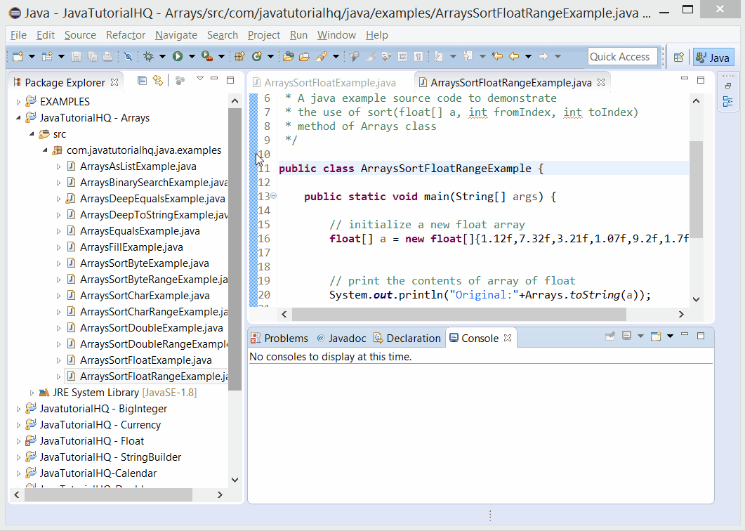745x531 pixels.
Task: Click the New Java Class icon
Action: click(x=257, y=57)
